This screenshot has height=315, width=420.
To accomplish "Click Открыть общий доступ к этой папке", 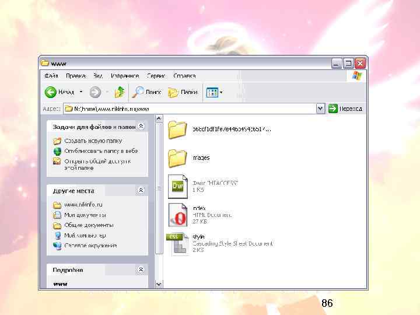I will point(97,164).
